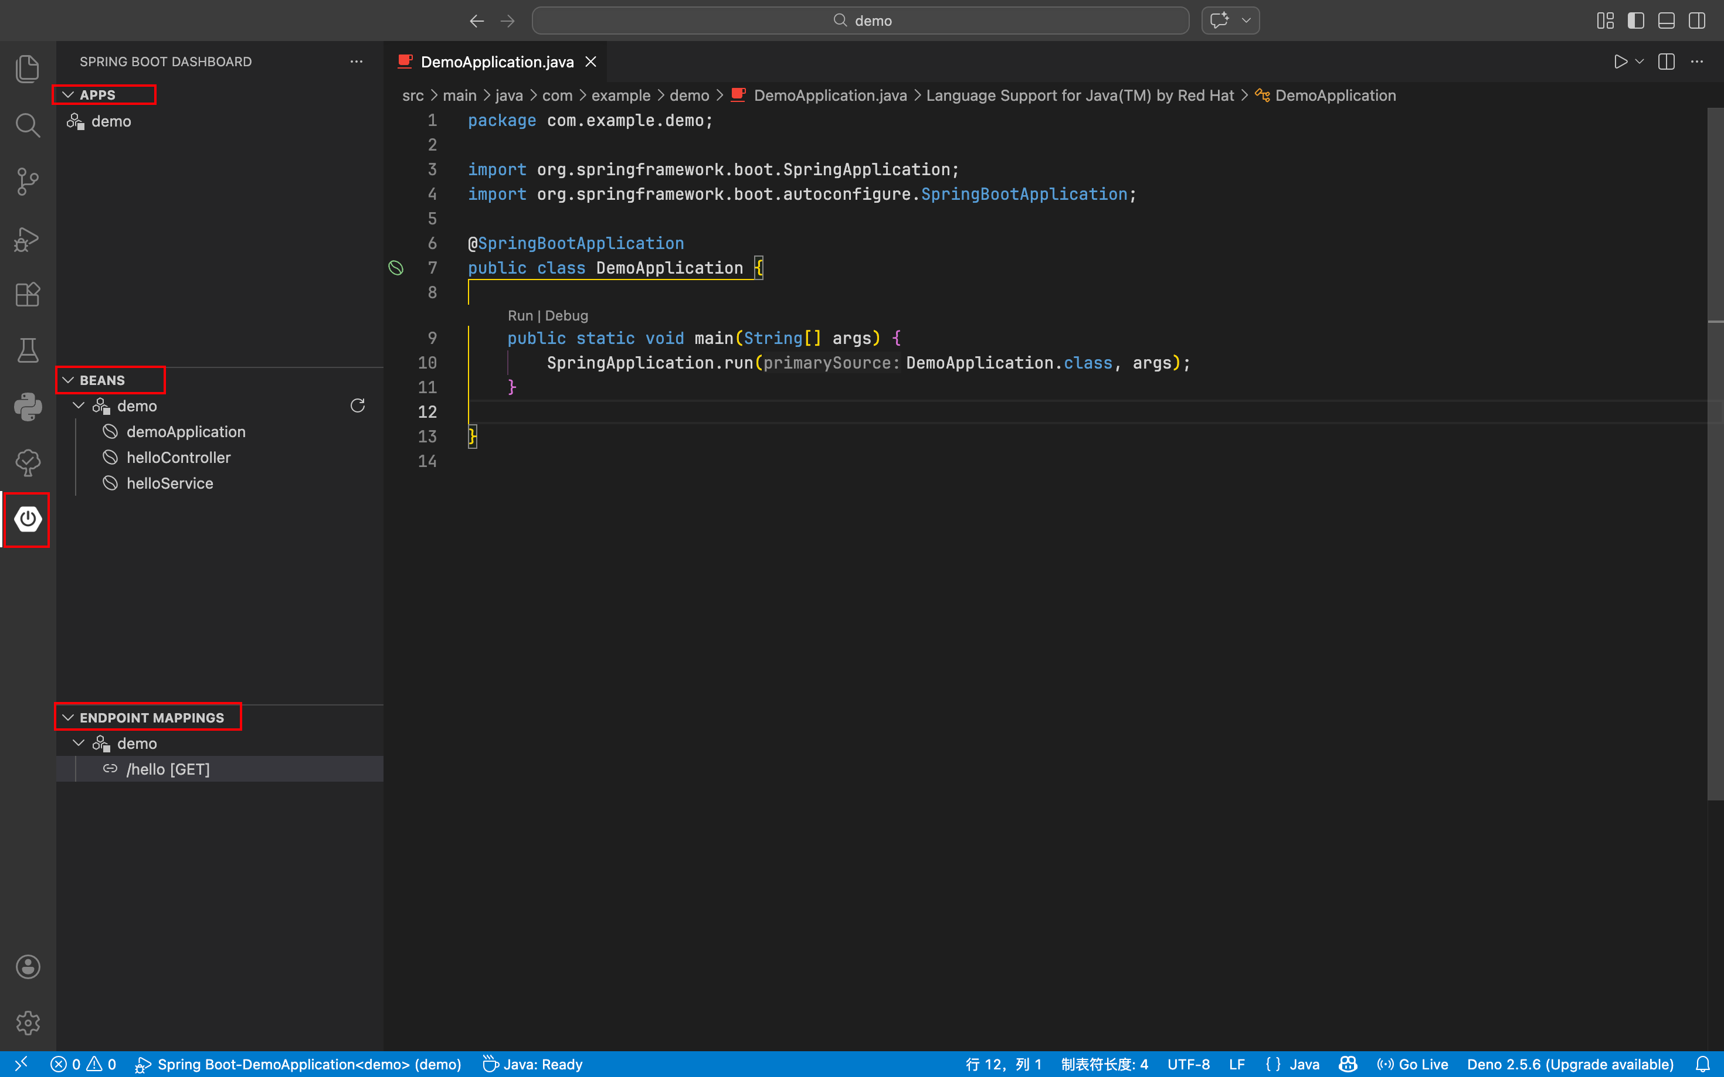Select the helloService bean
Viewport: 1724px width, 1077px height.
[x=219, y=483]
